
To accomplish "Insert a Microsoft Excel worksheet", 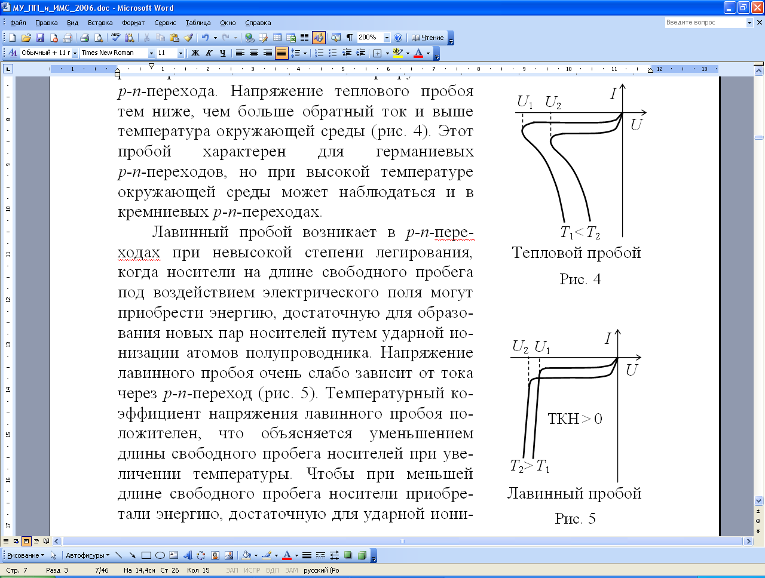I will coord(291,38).
